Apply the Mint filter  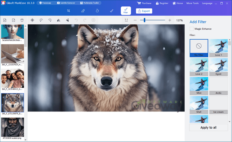coord(199,86)
